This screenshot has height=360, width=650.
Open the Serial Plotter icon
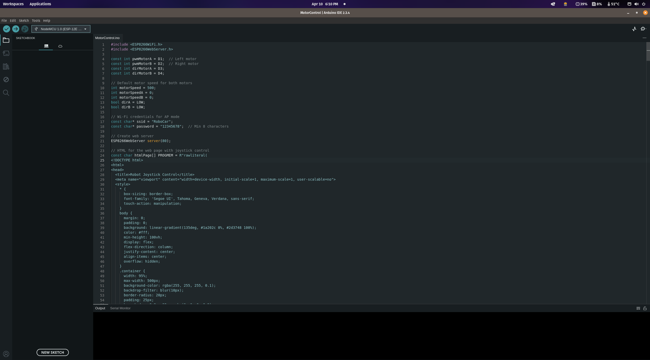point(634,29)
